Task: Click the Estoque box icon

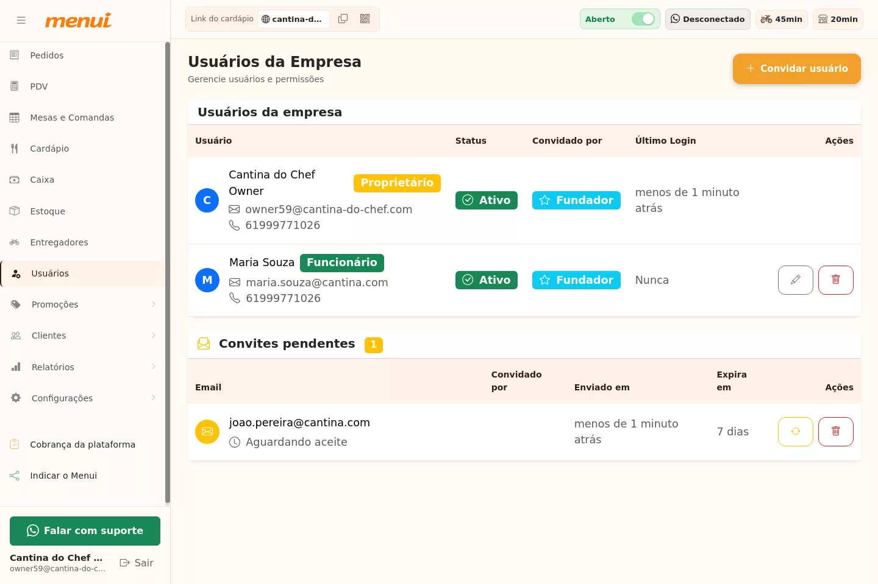Action: pyautogui.click(x=15, y=211)
